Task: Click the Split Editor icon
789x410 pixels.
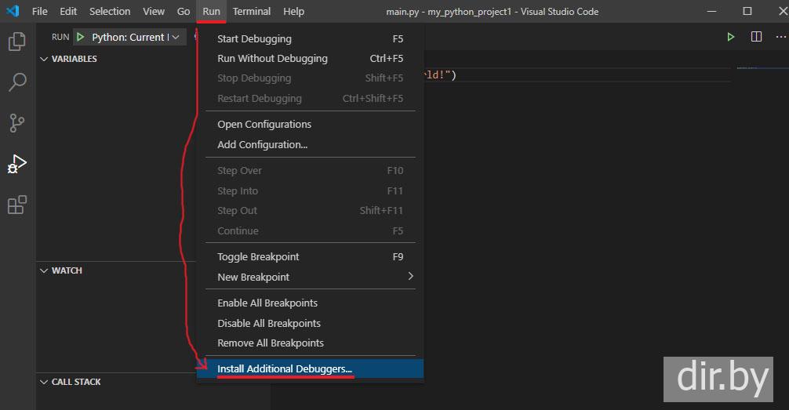Action: [x=756, y=37]
